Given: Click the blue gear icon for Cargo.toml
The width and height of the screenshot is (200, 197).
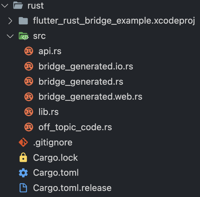Looking at the screenshot, I should pos(23,173).
